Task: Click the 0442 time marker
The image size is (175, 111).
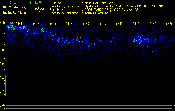Action: [x=36, y=24]
